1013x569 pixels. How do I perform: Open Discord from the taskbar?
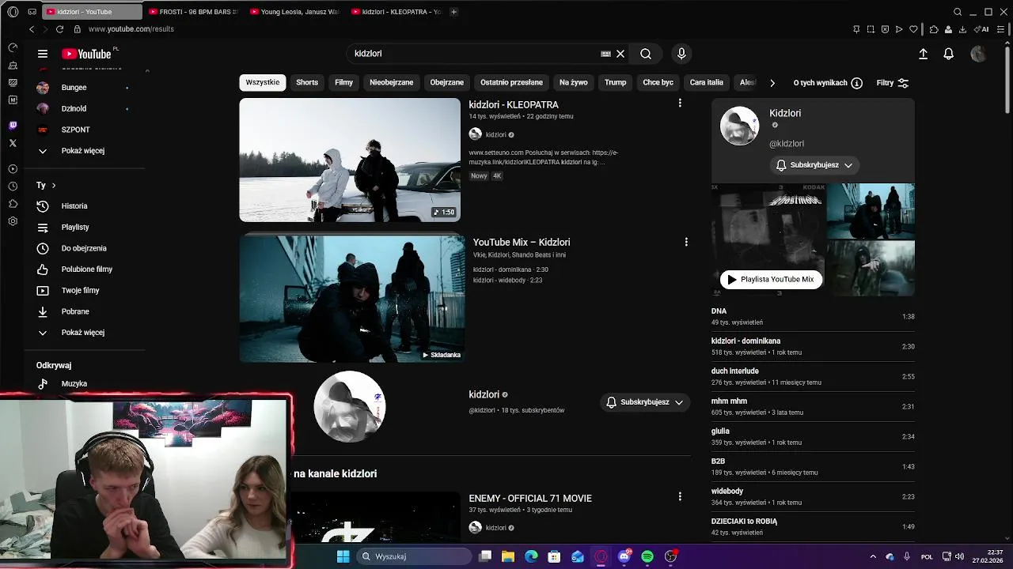point(624,556)
